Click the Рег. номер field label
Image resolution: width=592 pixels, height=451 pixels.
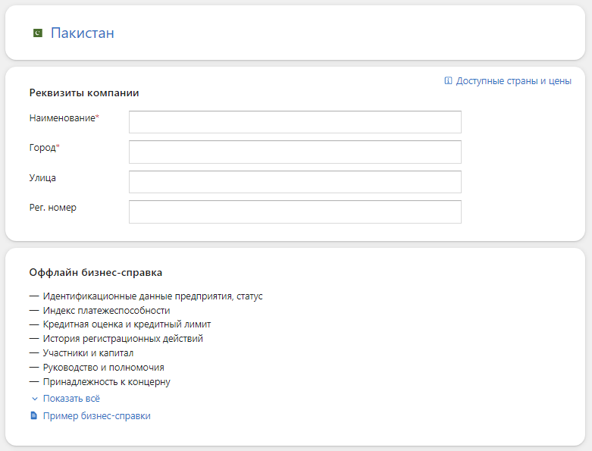(x=53, y=208)
